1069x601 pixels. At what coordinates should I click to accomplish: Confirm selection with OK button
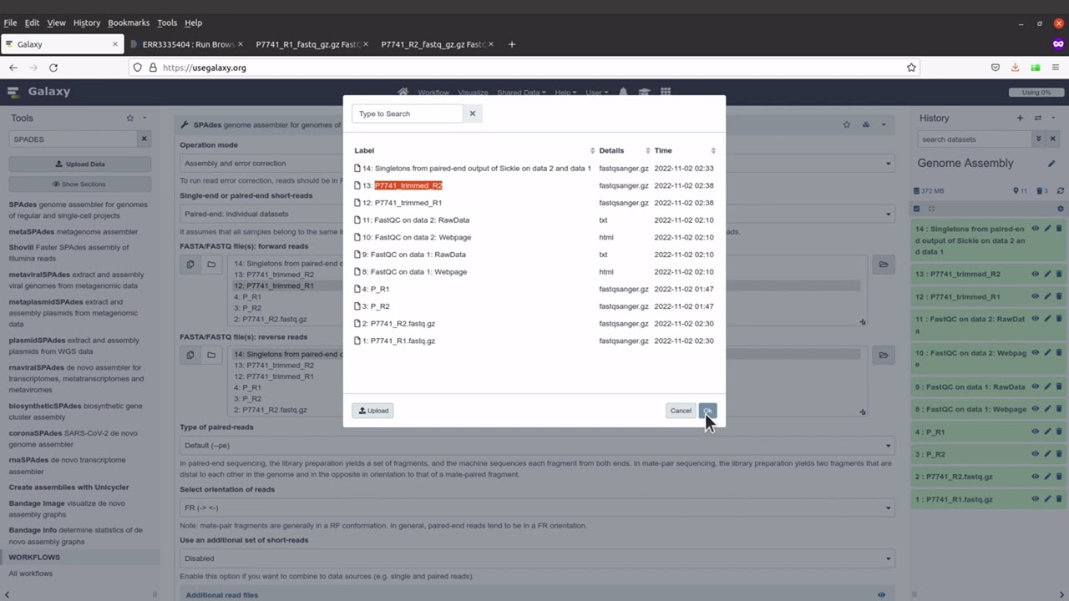click(x=707, y=411)
